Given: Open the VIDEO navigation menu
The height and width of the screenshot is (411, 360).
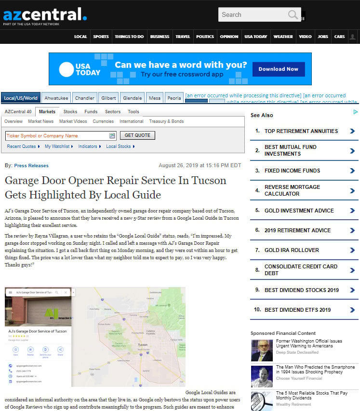Looking at the screenshot, I should (x=305, y=37).
